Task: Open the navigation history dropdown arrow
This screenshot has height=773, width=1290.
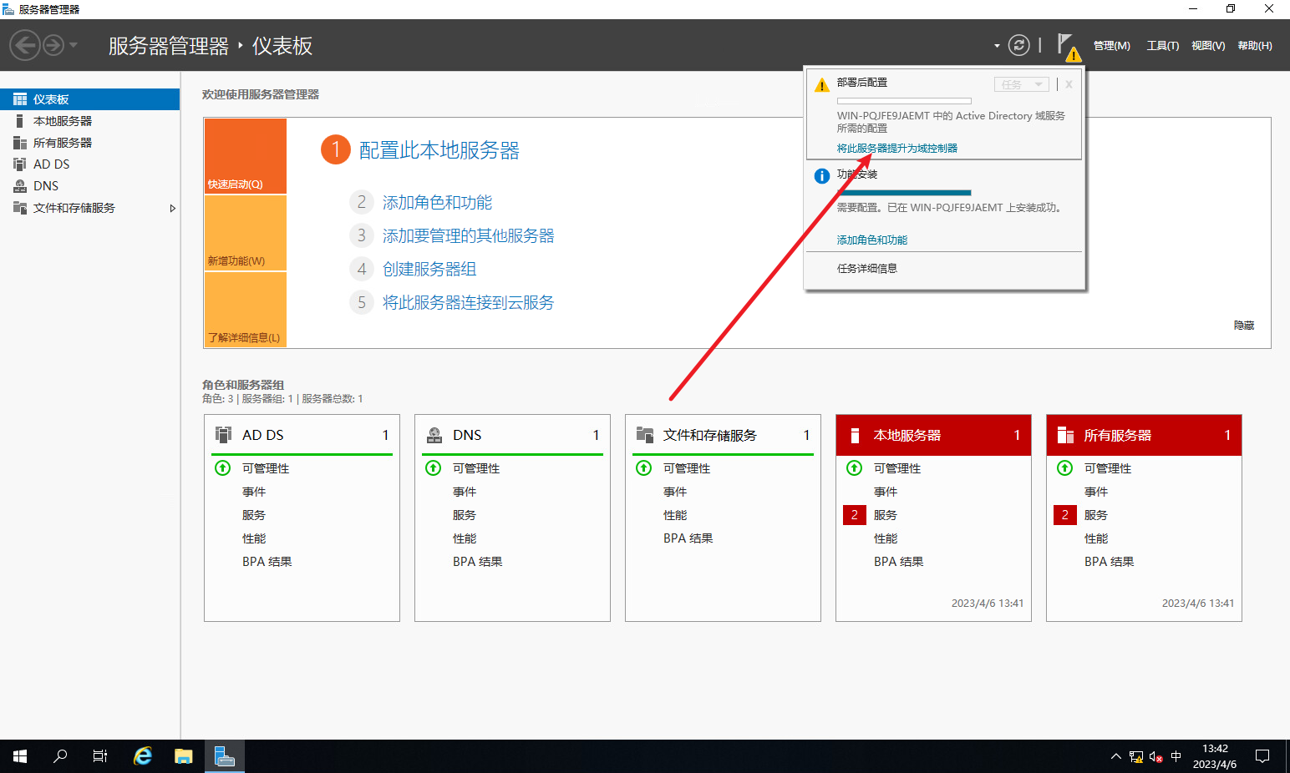Action: (x=74, y=45)
